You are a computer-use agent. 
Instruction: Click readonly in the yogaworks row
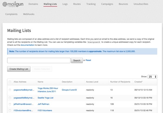(90, 90)
